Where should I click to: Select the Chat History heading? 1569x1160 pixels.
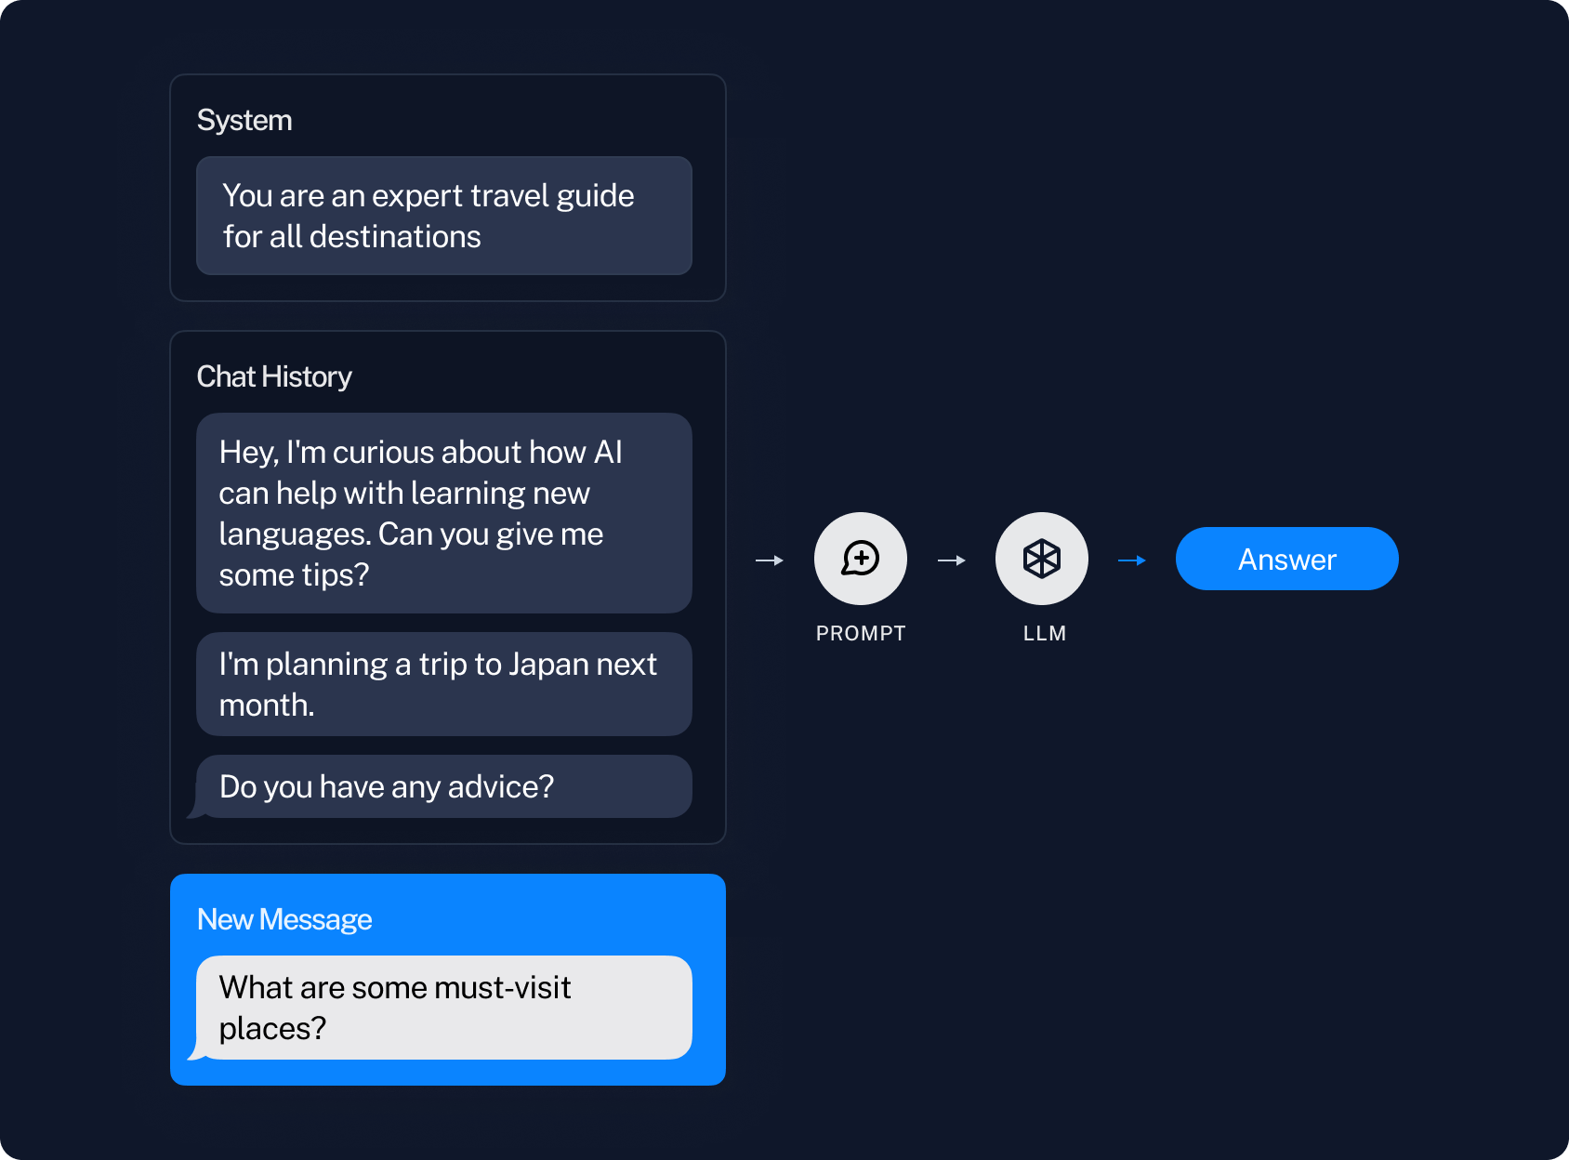click(274, 376)
